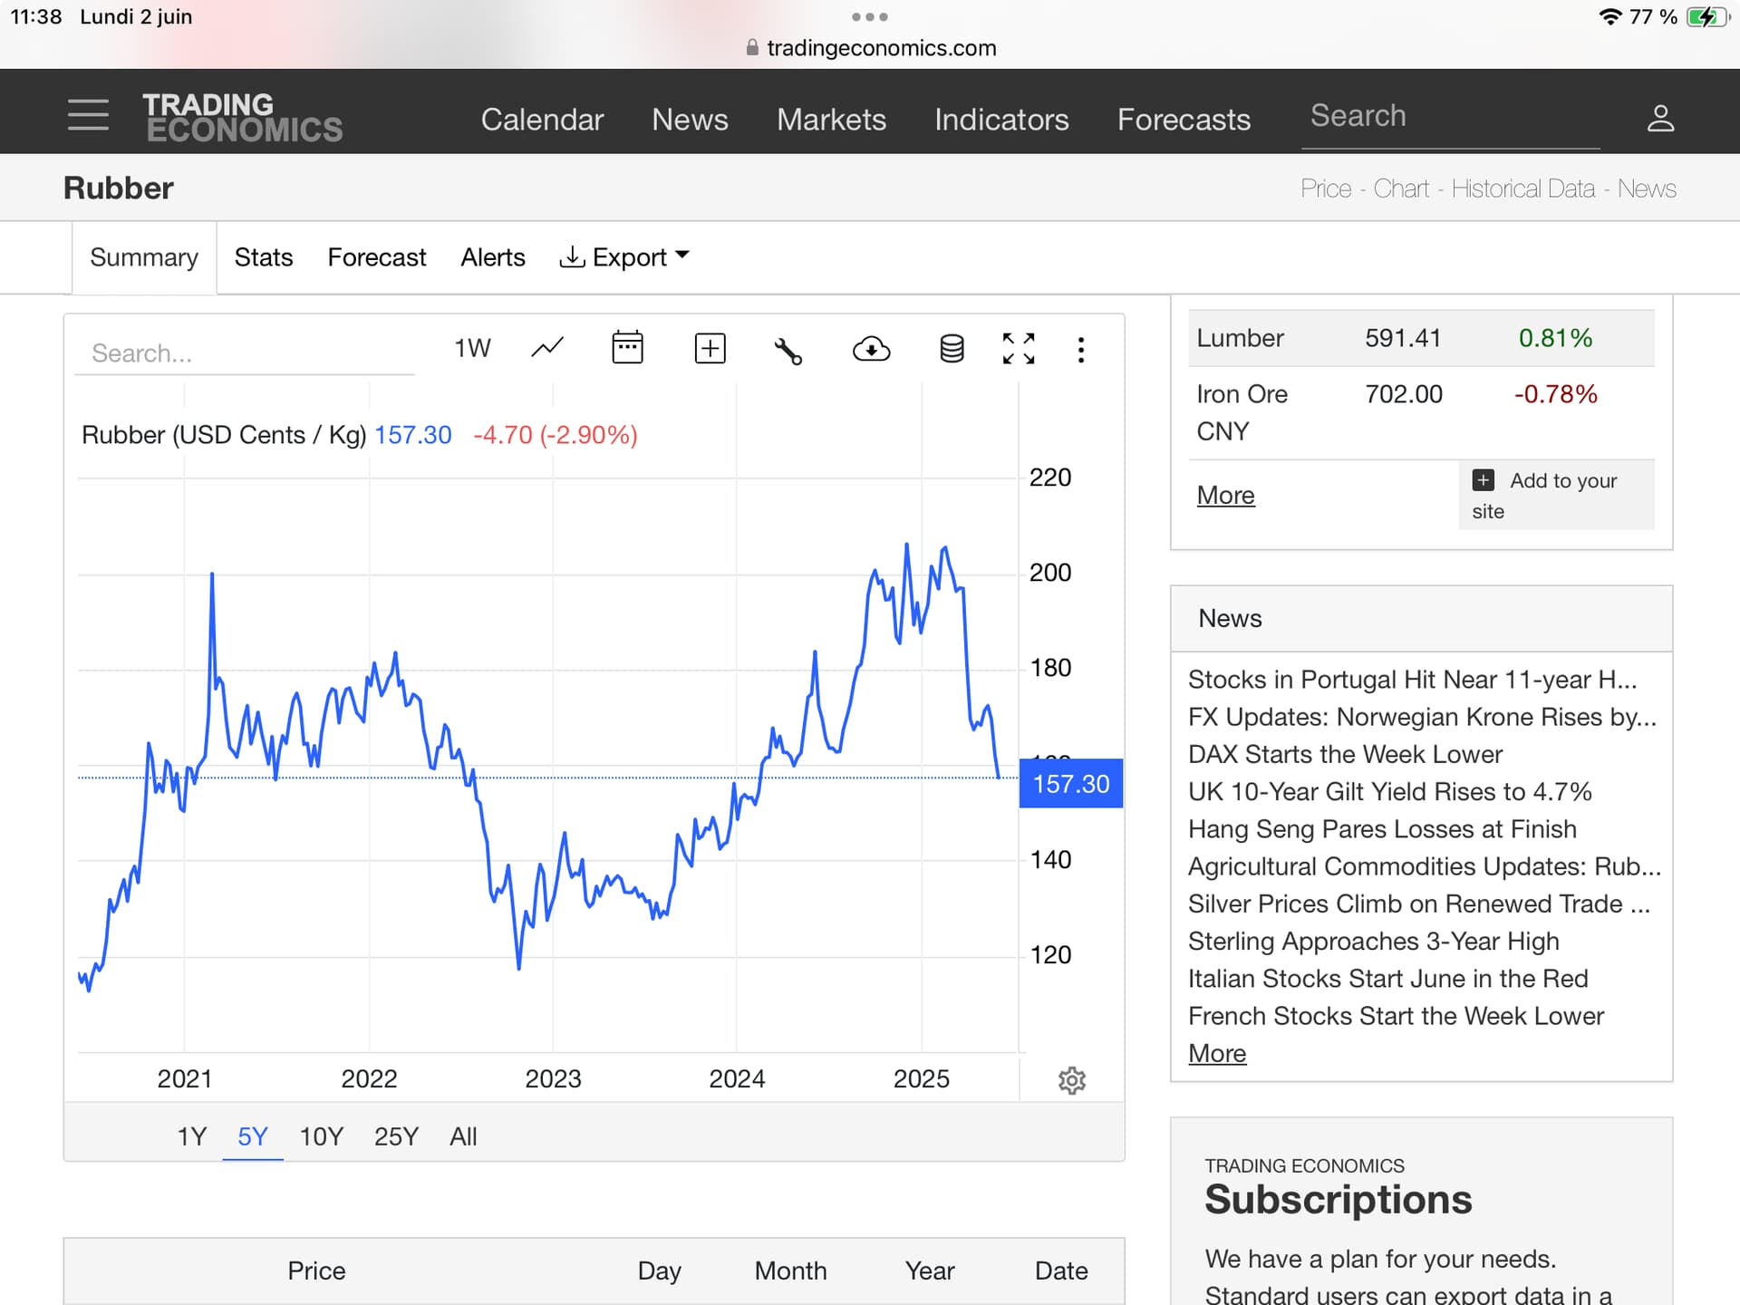Viewport: 1740px width, 1305px height.
Task: Open the chart calendar date picker
Action: [x=627, y=348]
